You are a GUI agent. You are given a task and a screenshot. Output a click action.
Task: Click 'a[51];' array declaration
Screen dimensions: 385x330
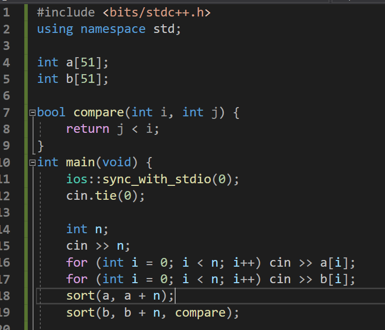(87, 62)
